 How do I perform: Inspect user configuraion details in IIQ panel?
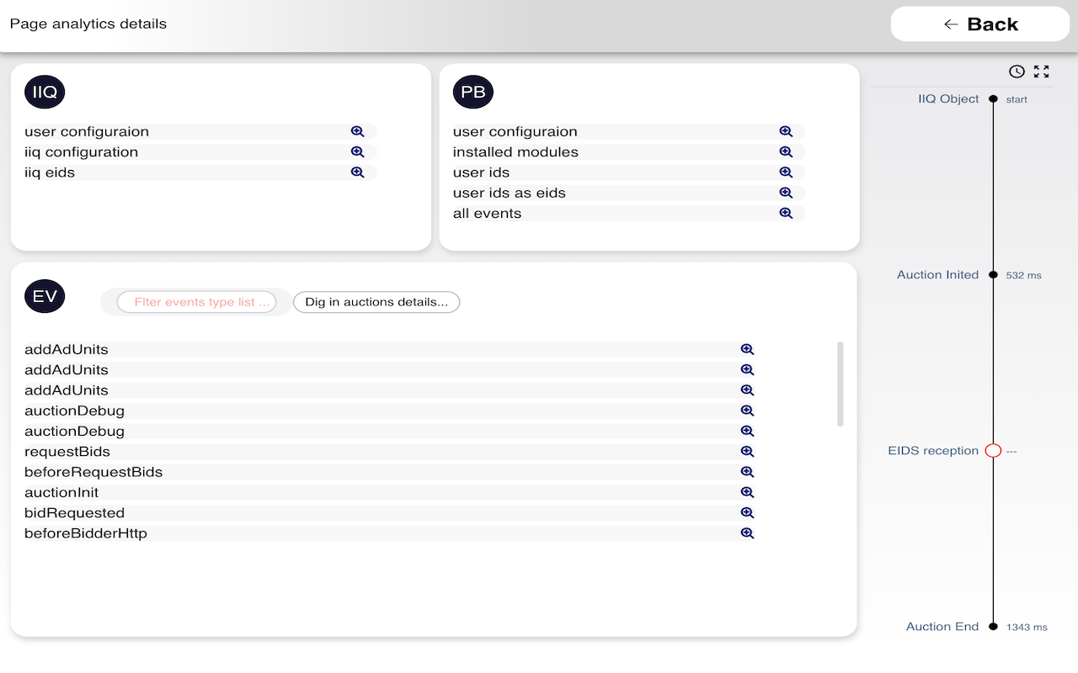tap(357, 131)
